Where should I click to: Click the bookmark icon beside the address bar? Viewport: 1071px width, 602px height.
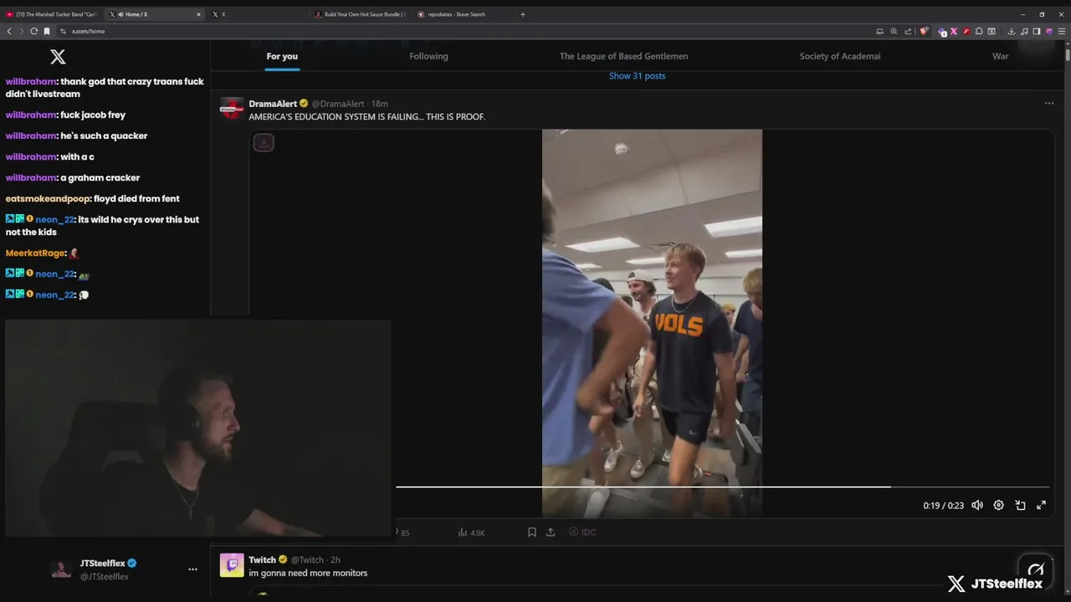47,31
